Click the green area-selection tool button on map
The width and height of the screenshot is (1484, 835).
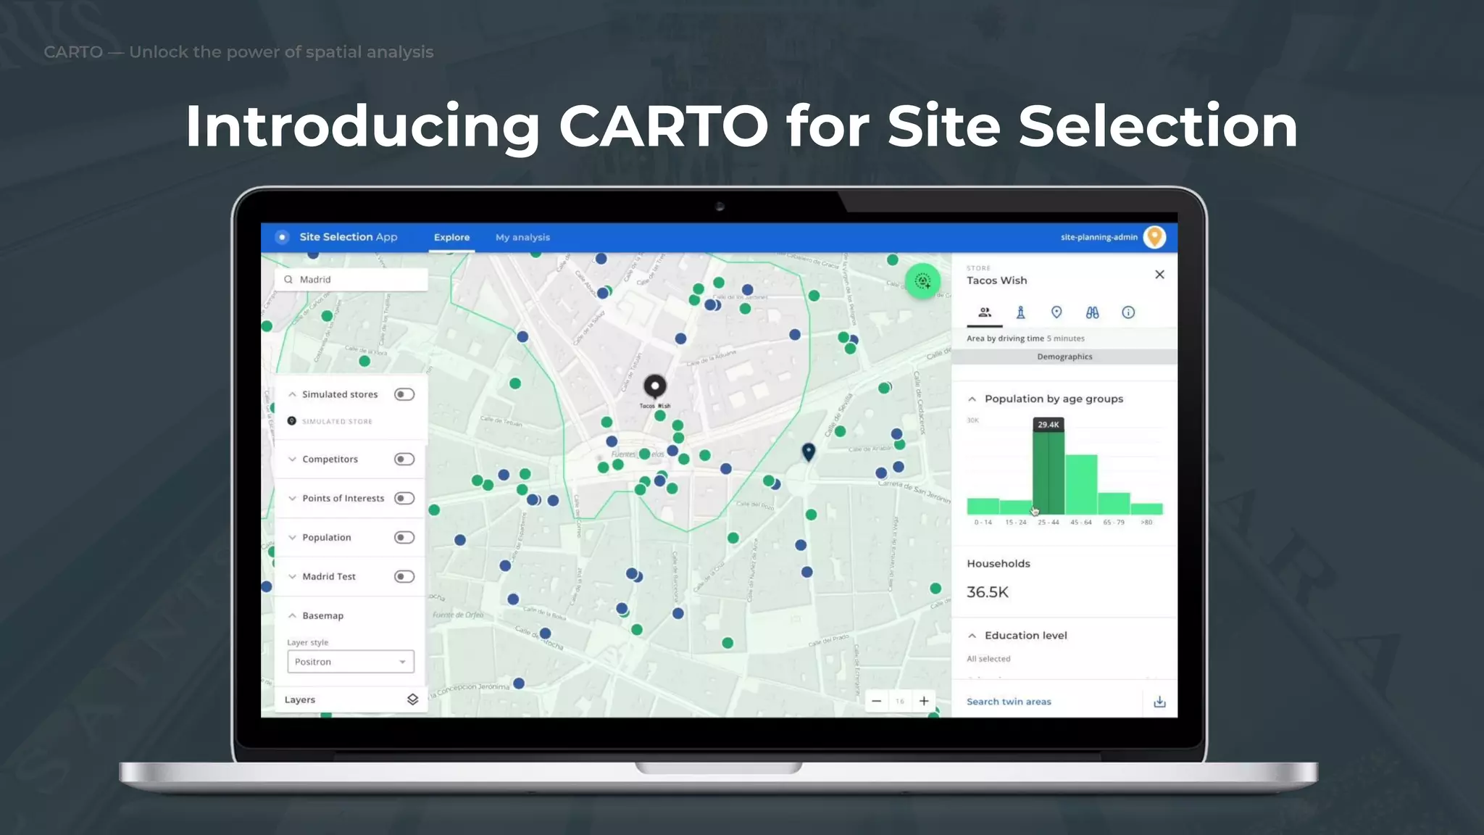click(922, 281)
